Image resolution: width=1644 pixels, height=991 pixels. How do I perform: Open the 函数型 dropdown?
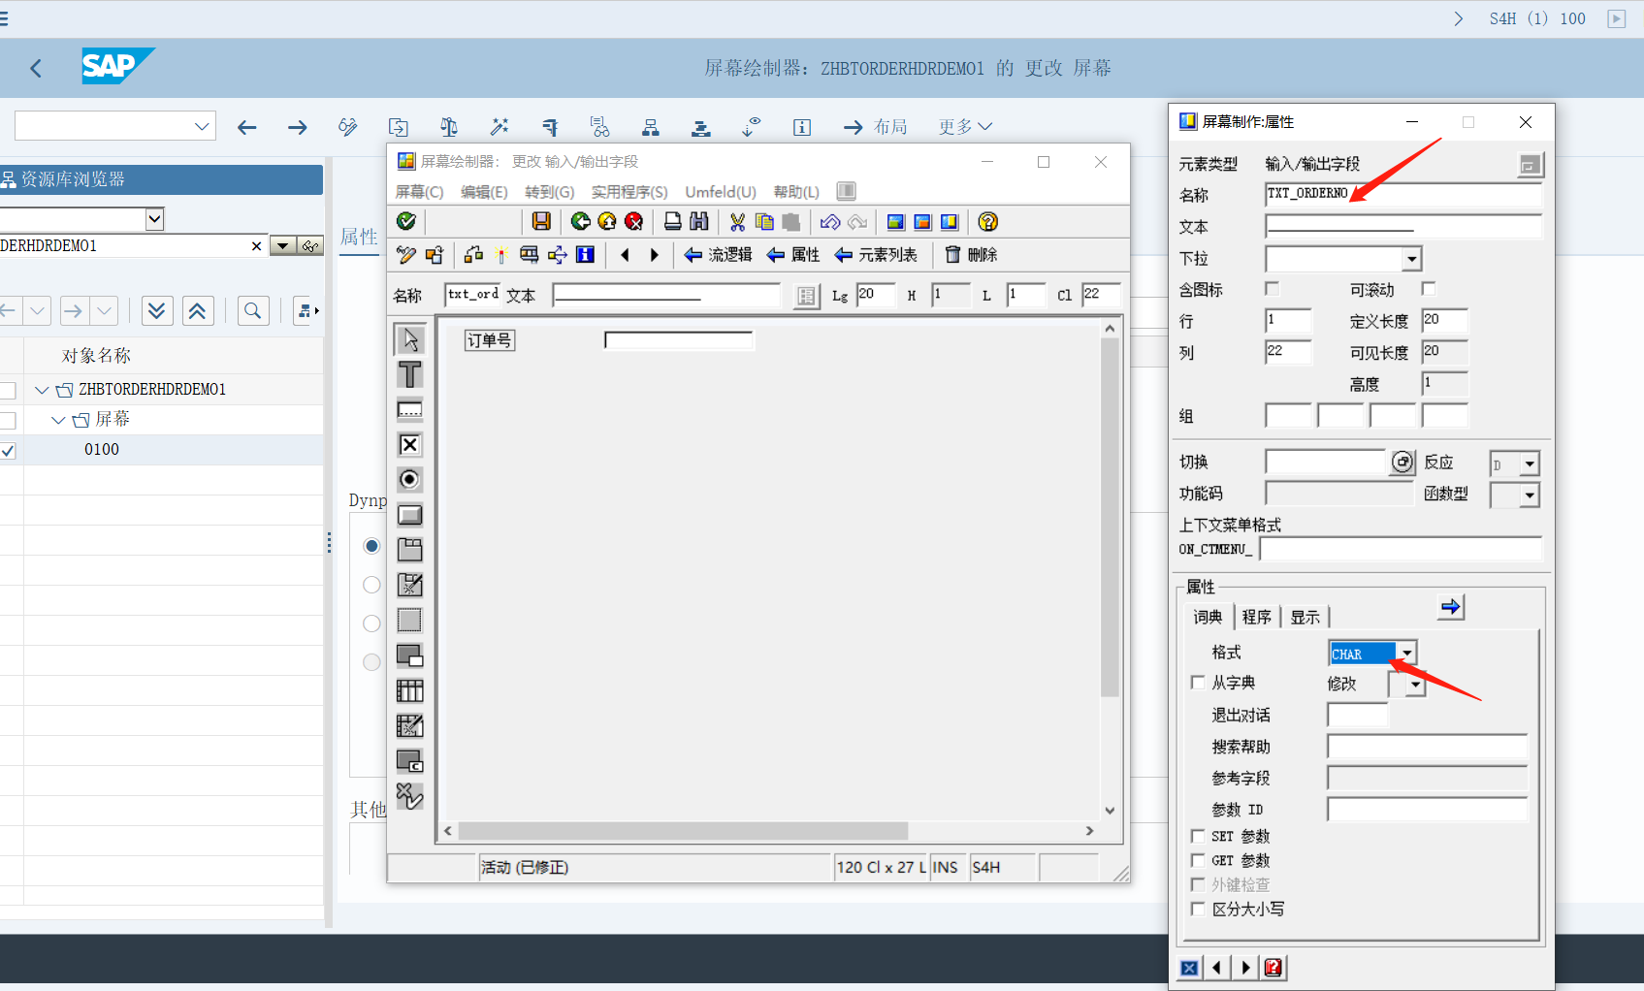(1530, 495)
